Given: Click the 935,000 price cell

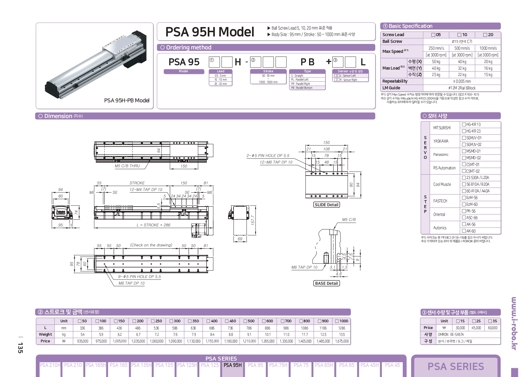Looking at the screenshot, I should pos(82,341).
